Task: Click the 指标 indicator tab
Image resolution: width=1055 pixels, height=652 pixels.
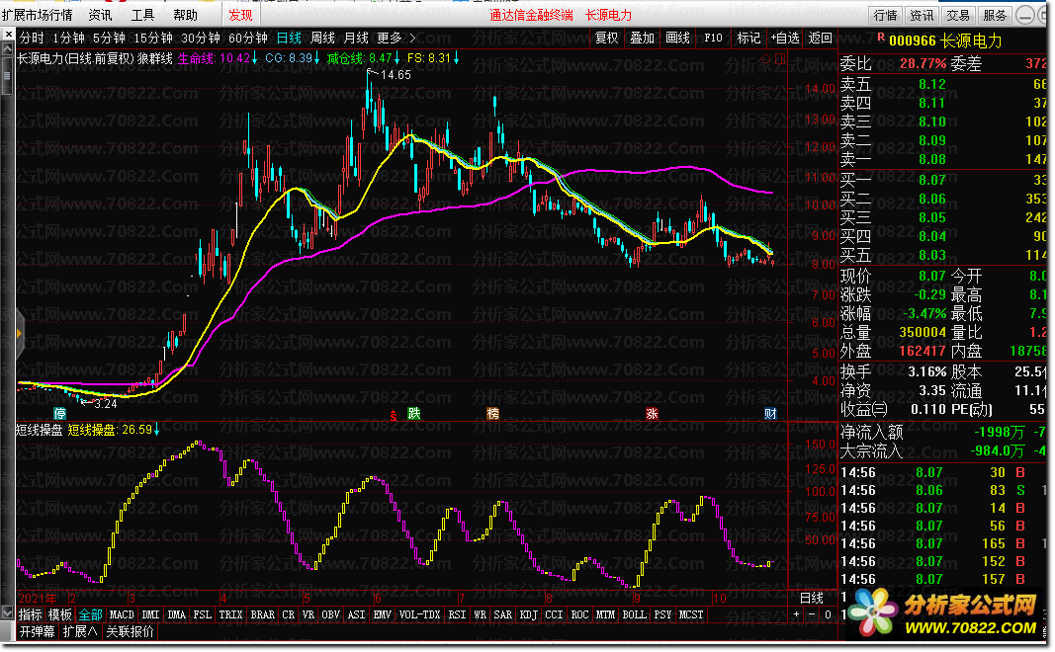Action: [31, 614]
